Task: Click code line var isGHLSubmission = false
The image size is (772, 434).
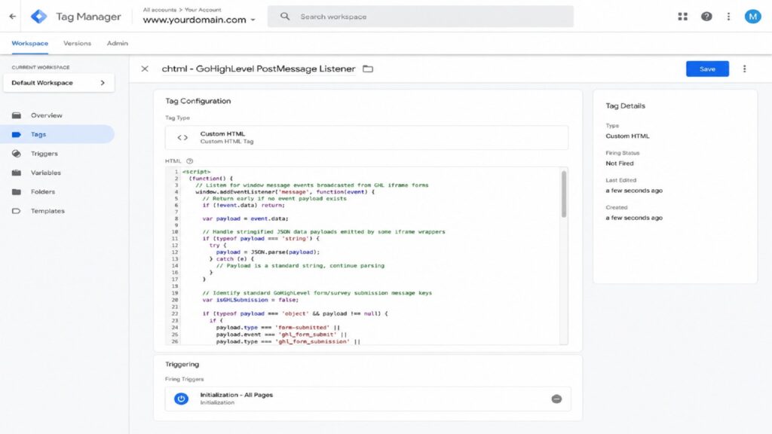Action: (250, 300)
